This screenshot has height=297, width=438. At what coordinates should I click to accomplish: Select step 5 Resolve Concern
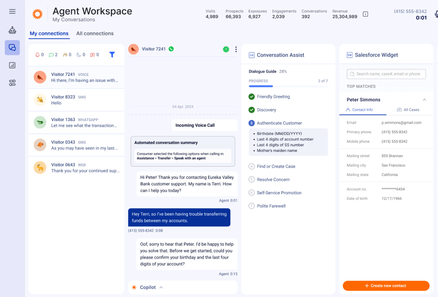click(x=269, y=179)
